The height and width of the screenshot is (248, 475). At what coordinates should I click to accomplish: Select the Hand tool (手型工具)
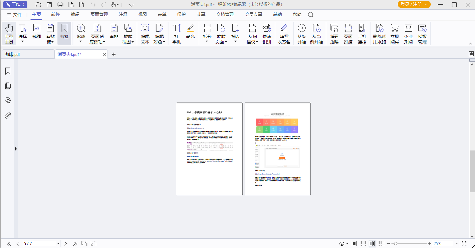click(9, 34)
